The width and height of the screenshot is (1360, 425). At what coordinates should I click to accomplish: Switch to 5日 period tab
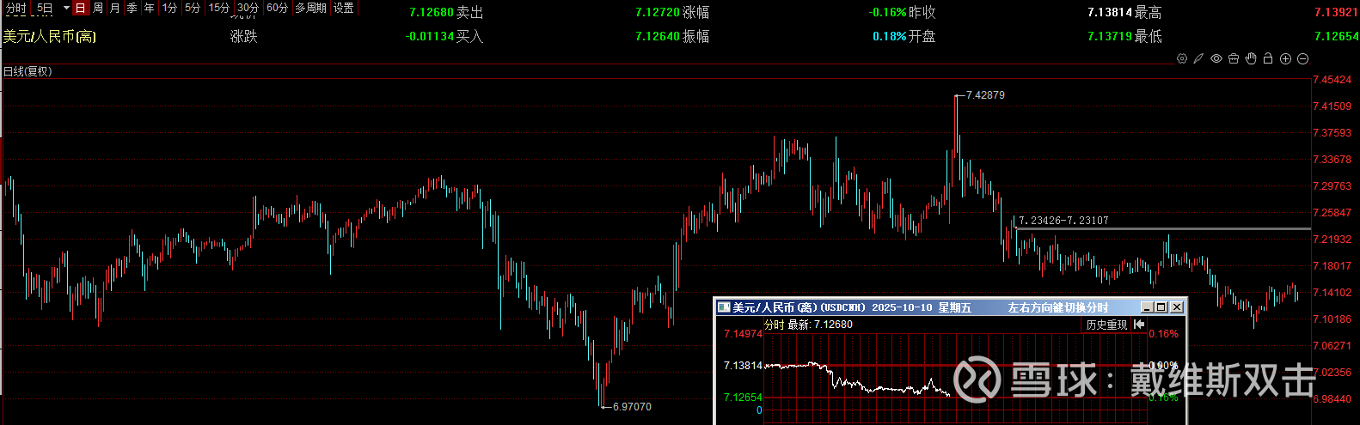[45, 8]
